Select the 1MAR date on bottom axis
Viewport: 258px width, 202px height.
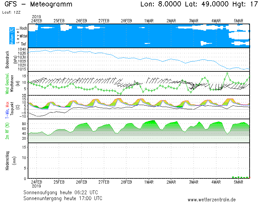tap(149, 182)
